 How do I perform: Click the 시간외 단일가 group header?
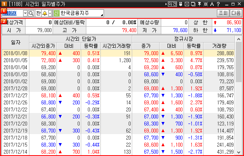tap(80, 39)
